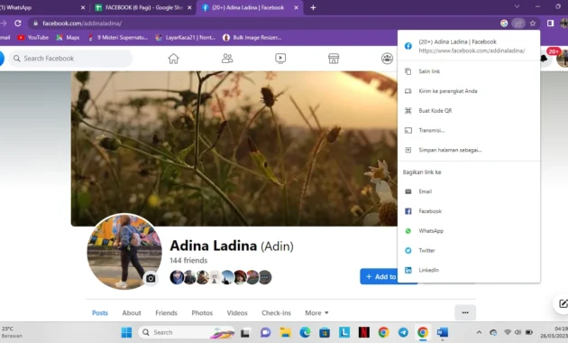The image size is (568, 343).
Task: Click the share page icon in address bar
Action: click(518, 23)
